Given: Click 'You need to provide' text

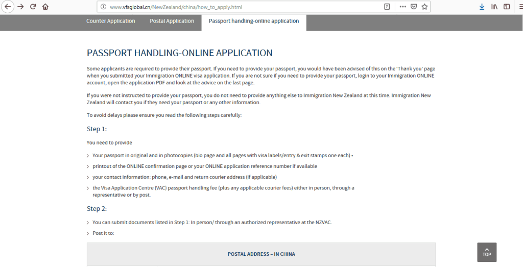Looking at the screenshot, I should [109, 142].
